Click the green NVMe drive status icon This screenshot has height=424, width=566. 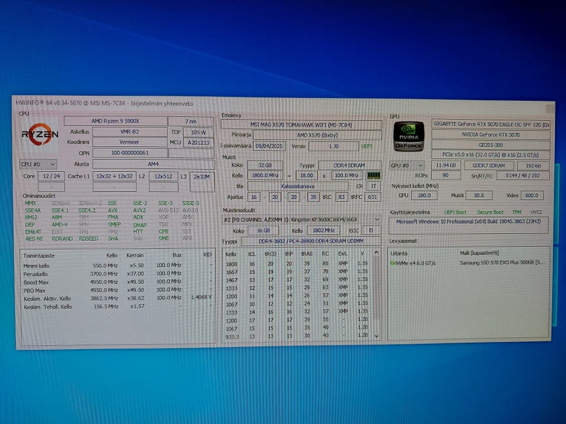(393, 263)
